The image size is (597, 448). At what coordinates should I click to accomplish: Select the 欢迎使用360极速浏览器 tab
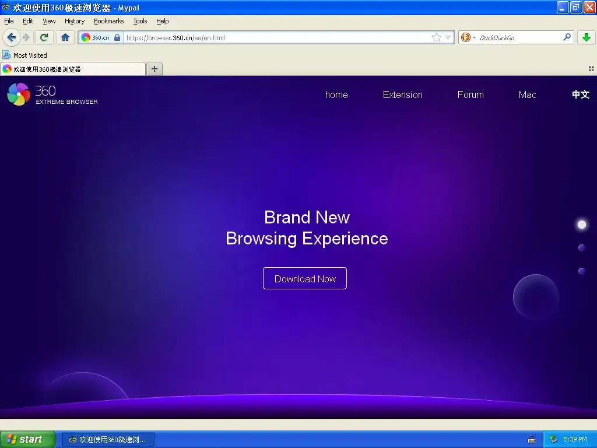tap(73, 69)
